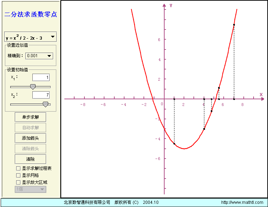
Task: Click the 北京数智通科技有限公司 copyright text
Action: (x=87, y=202)
